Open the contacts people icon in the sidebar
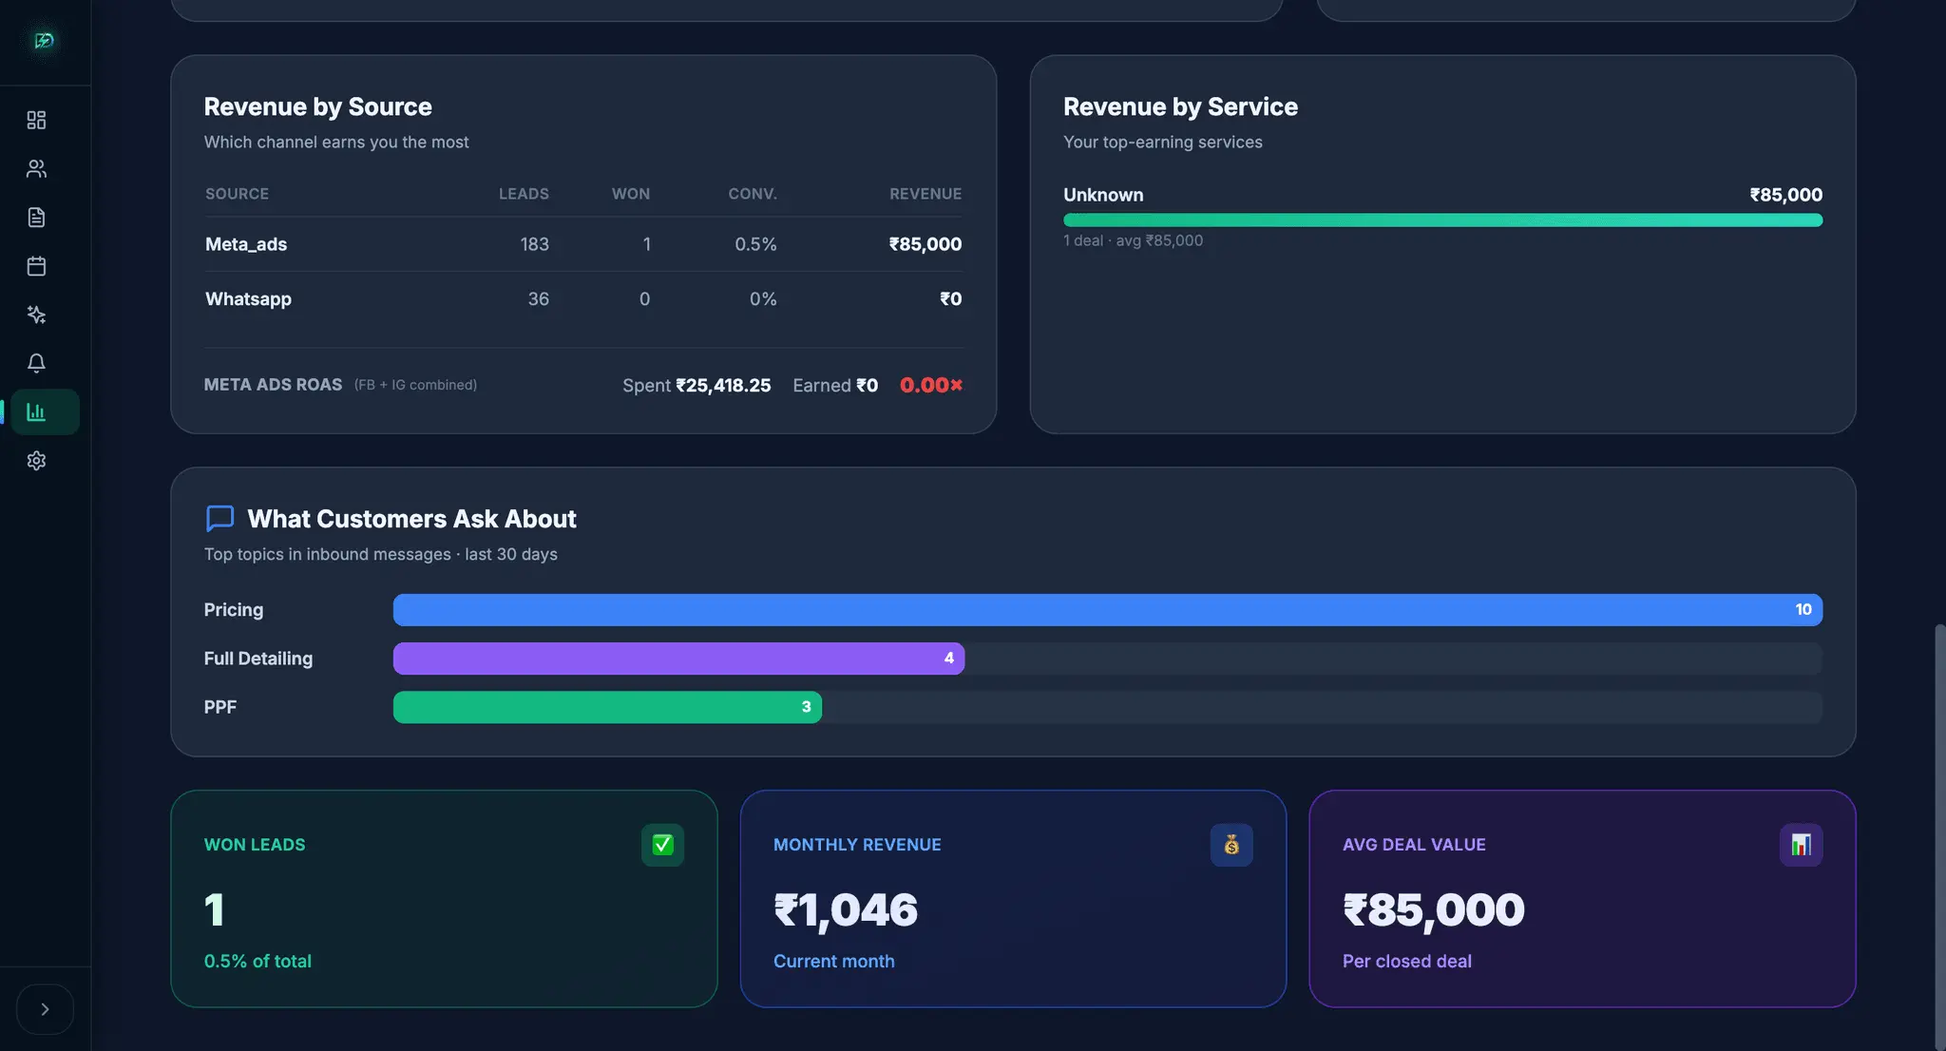The image size is (1946, 1051). 36,168
